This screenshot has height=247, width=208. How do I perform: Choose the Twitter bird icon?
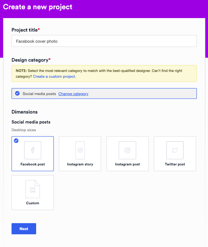point(175,150)
